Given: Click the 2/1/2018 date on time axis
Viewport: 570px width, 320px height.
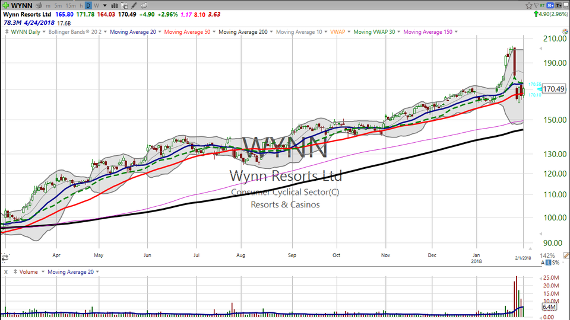Looking at the screenshot, I should point(523,258).
